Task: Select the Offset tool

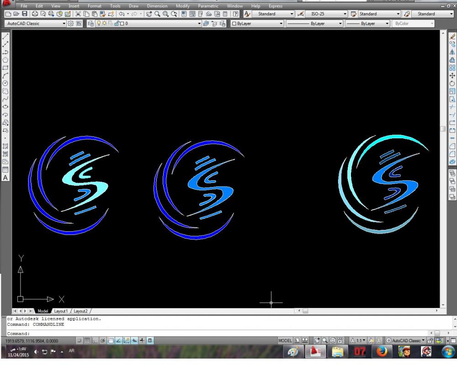Action: pos(452,60)
